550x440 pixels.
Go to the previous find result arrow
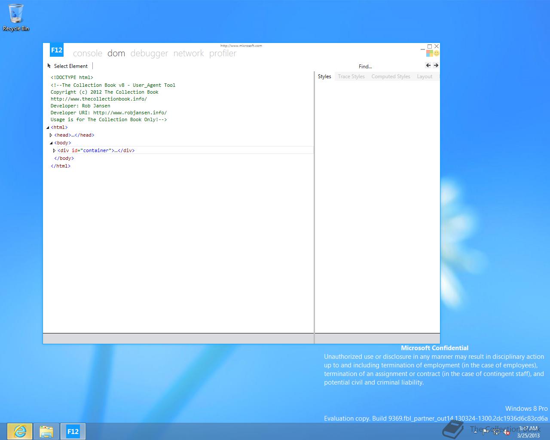pos(428,65)
